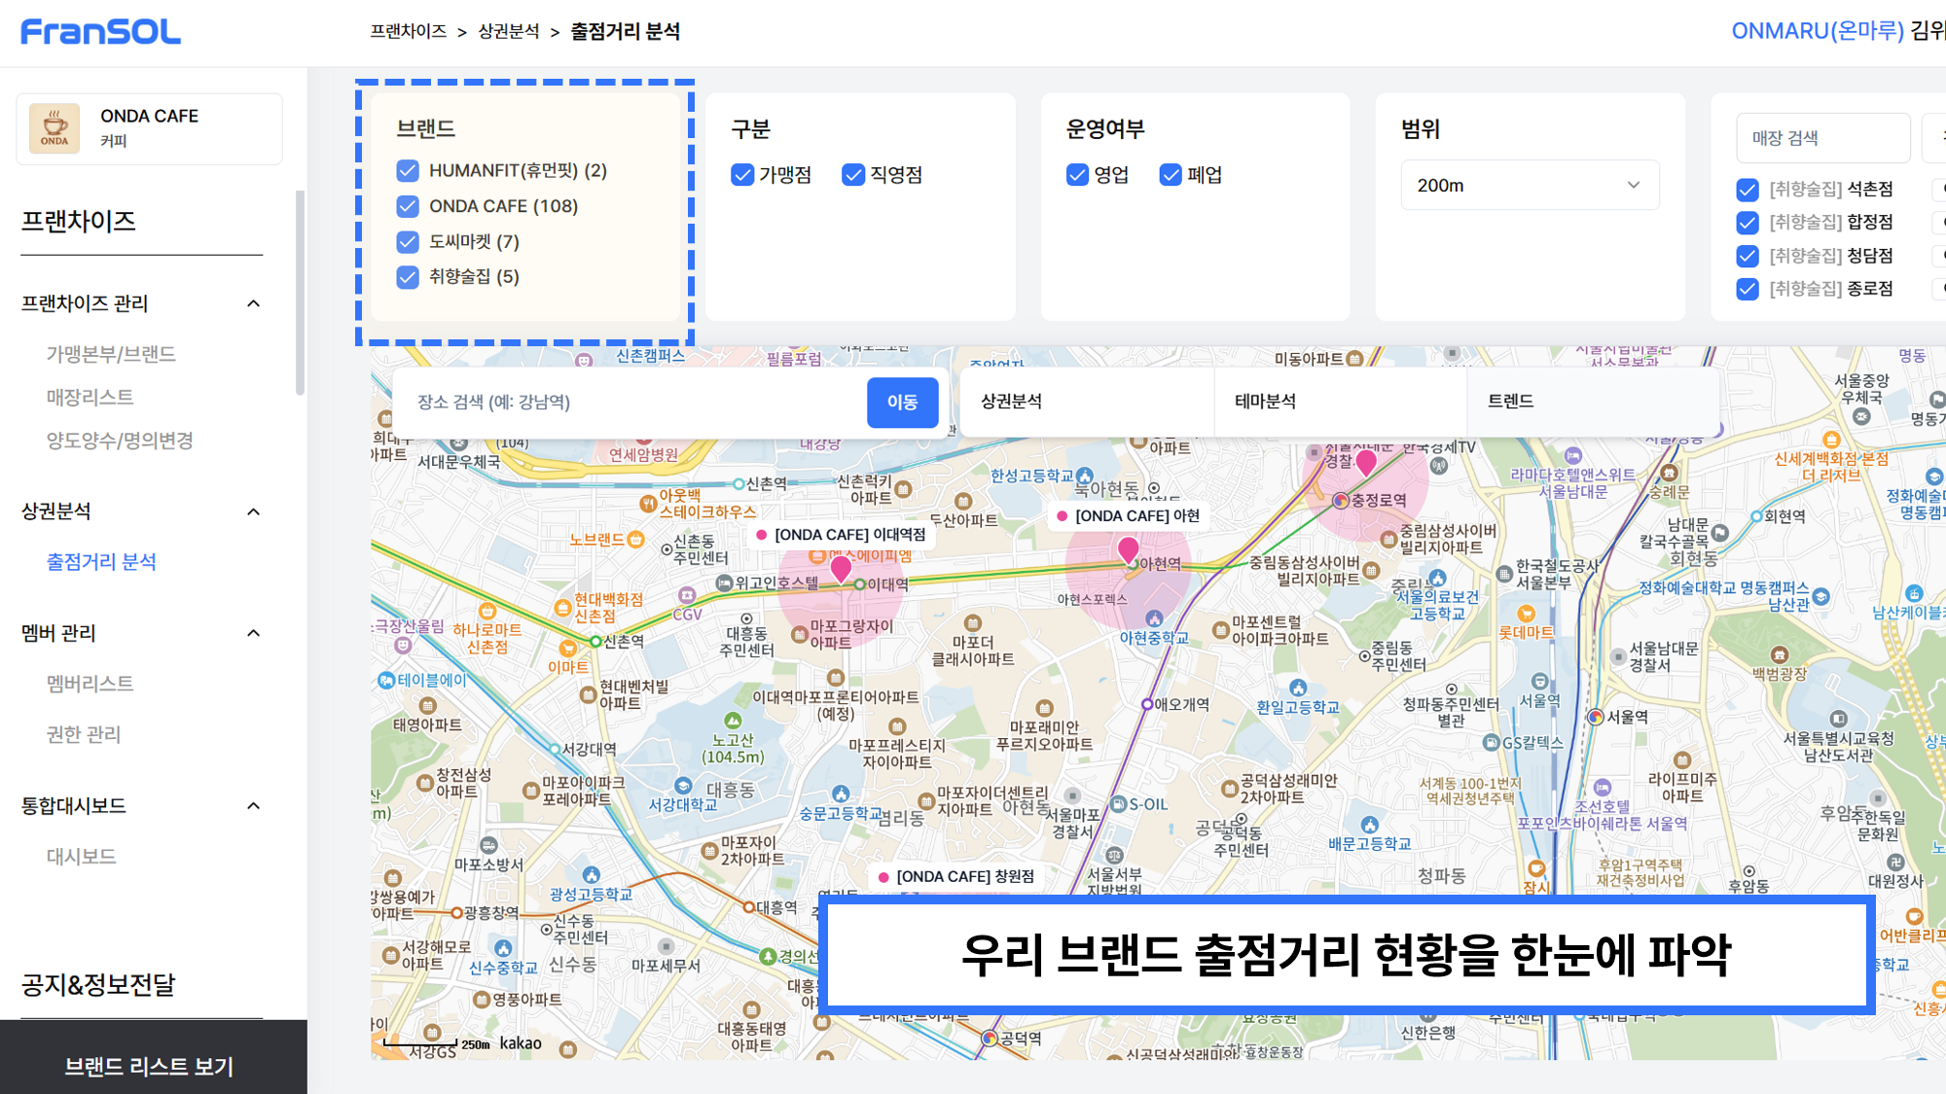
Task: Click the pink map pin at 이대역
Action: (841, 568)
